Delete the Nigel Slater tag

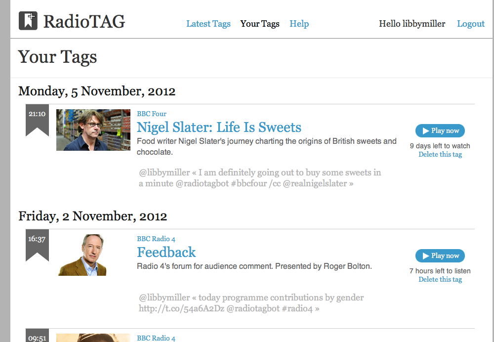[440, 154]
